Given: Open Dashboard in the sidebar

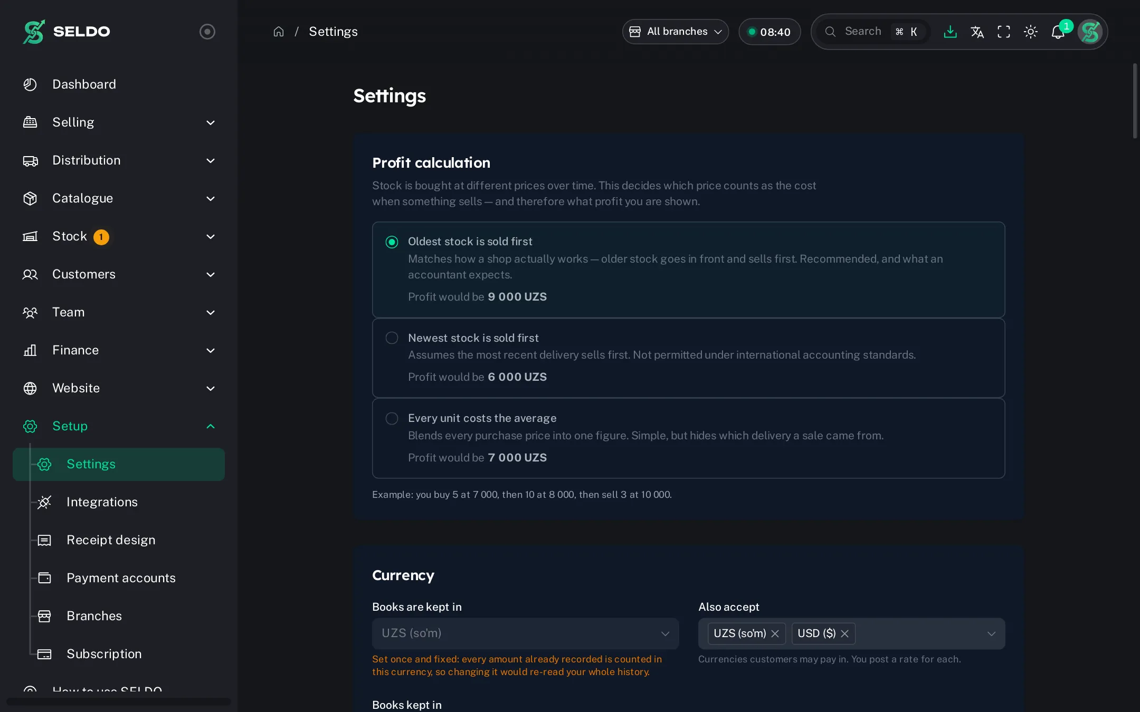Looking at the screenshot, I should (x=119, y=84).
